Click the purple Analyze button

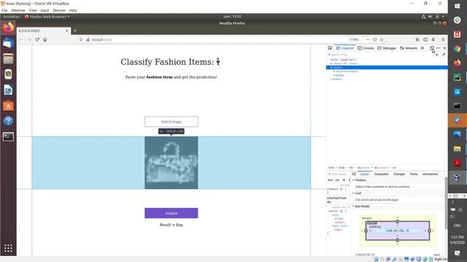coord(171,213)
